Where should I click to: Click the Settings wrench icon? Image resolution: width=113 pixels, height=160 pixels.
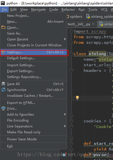coord(3,52)
